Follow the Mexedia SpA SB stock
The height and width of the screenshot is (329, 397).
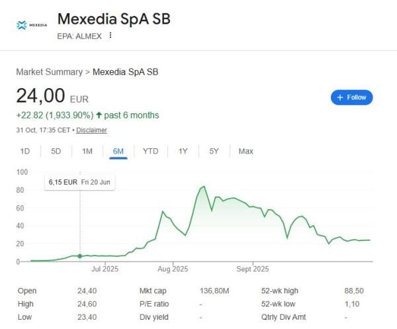351,97
